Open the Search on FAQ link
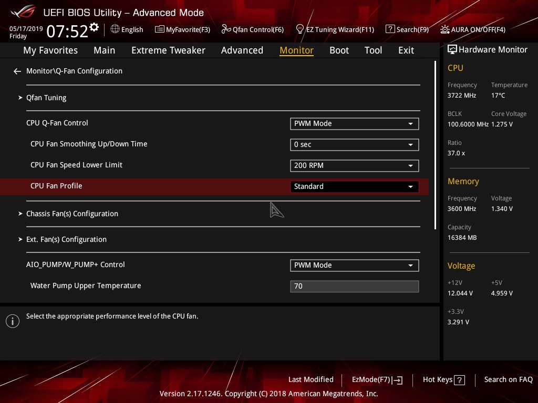538x403 pixels. [x=508, y=380]
